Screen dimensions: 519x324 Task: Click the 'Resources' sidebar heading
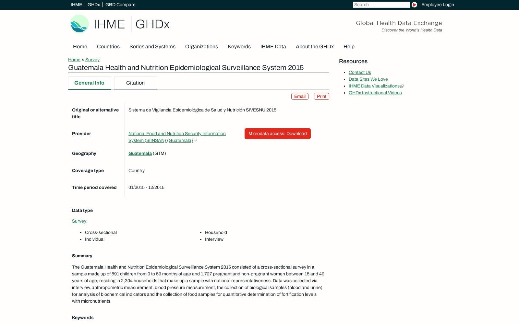pyautogui.click(x=353, y=62)
